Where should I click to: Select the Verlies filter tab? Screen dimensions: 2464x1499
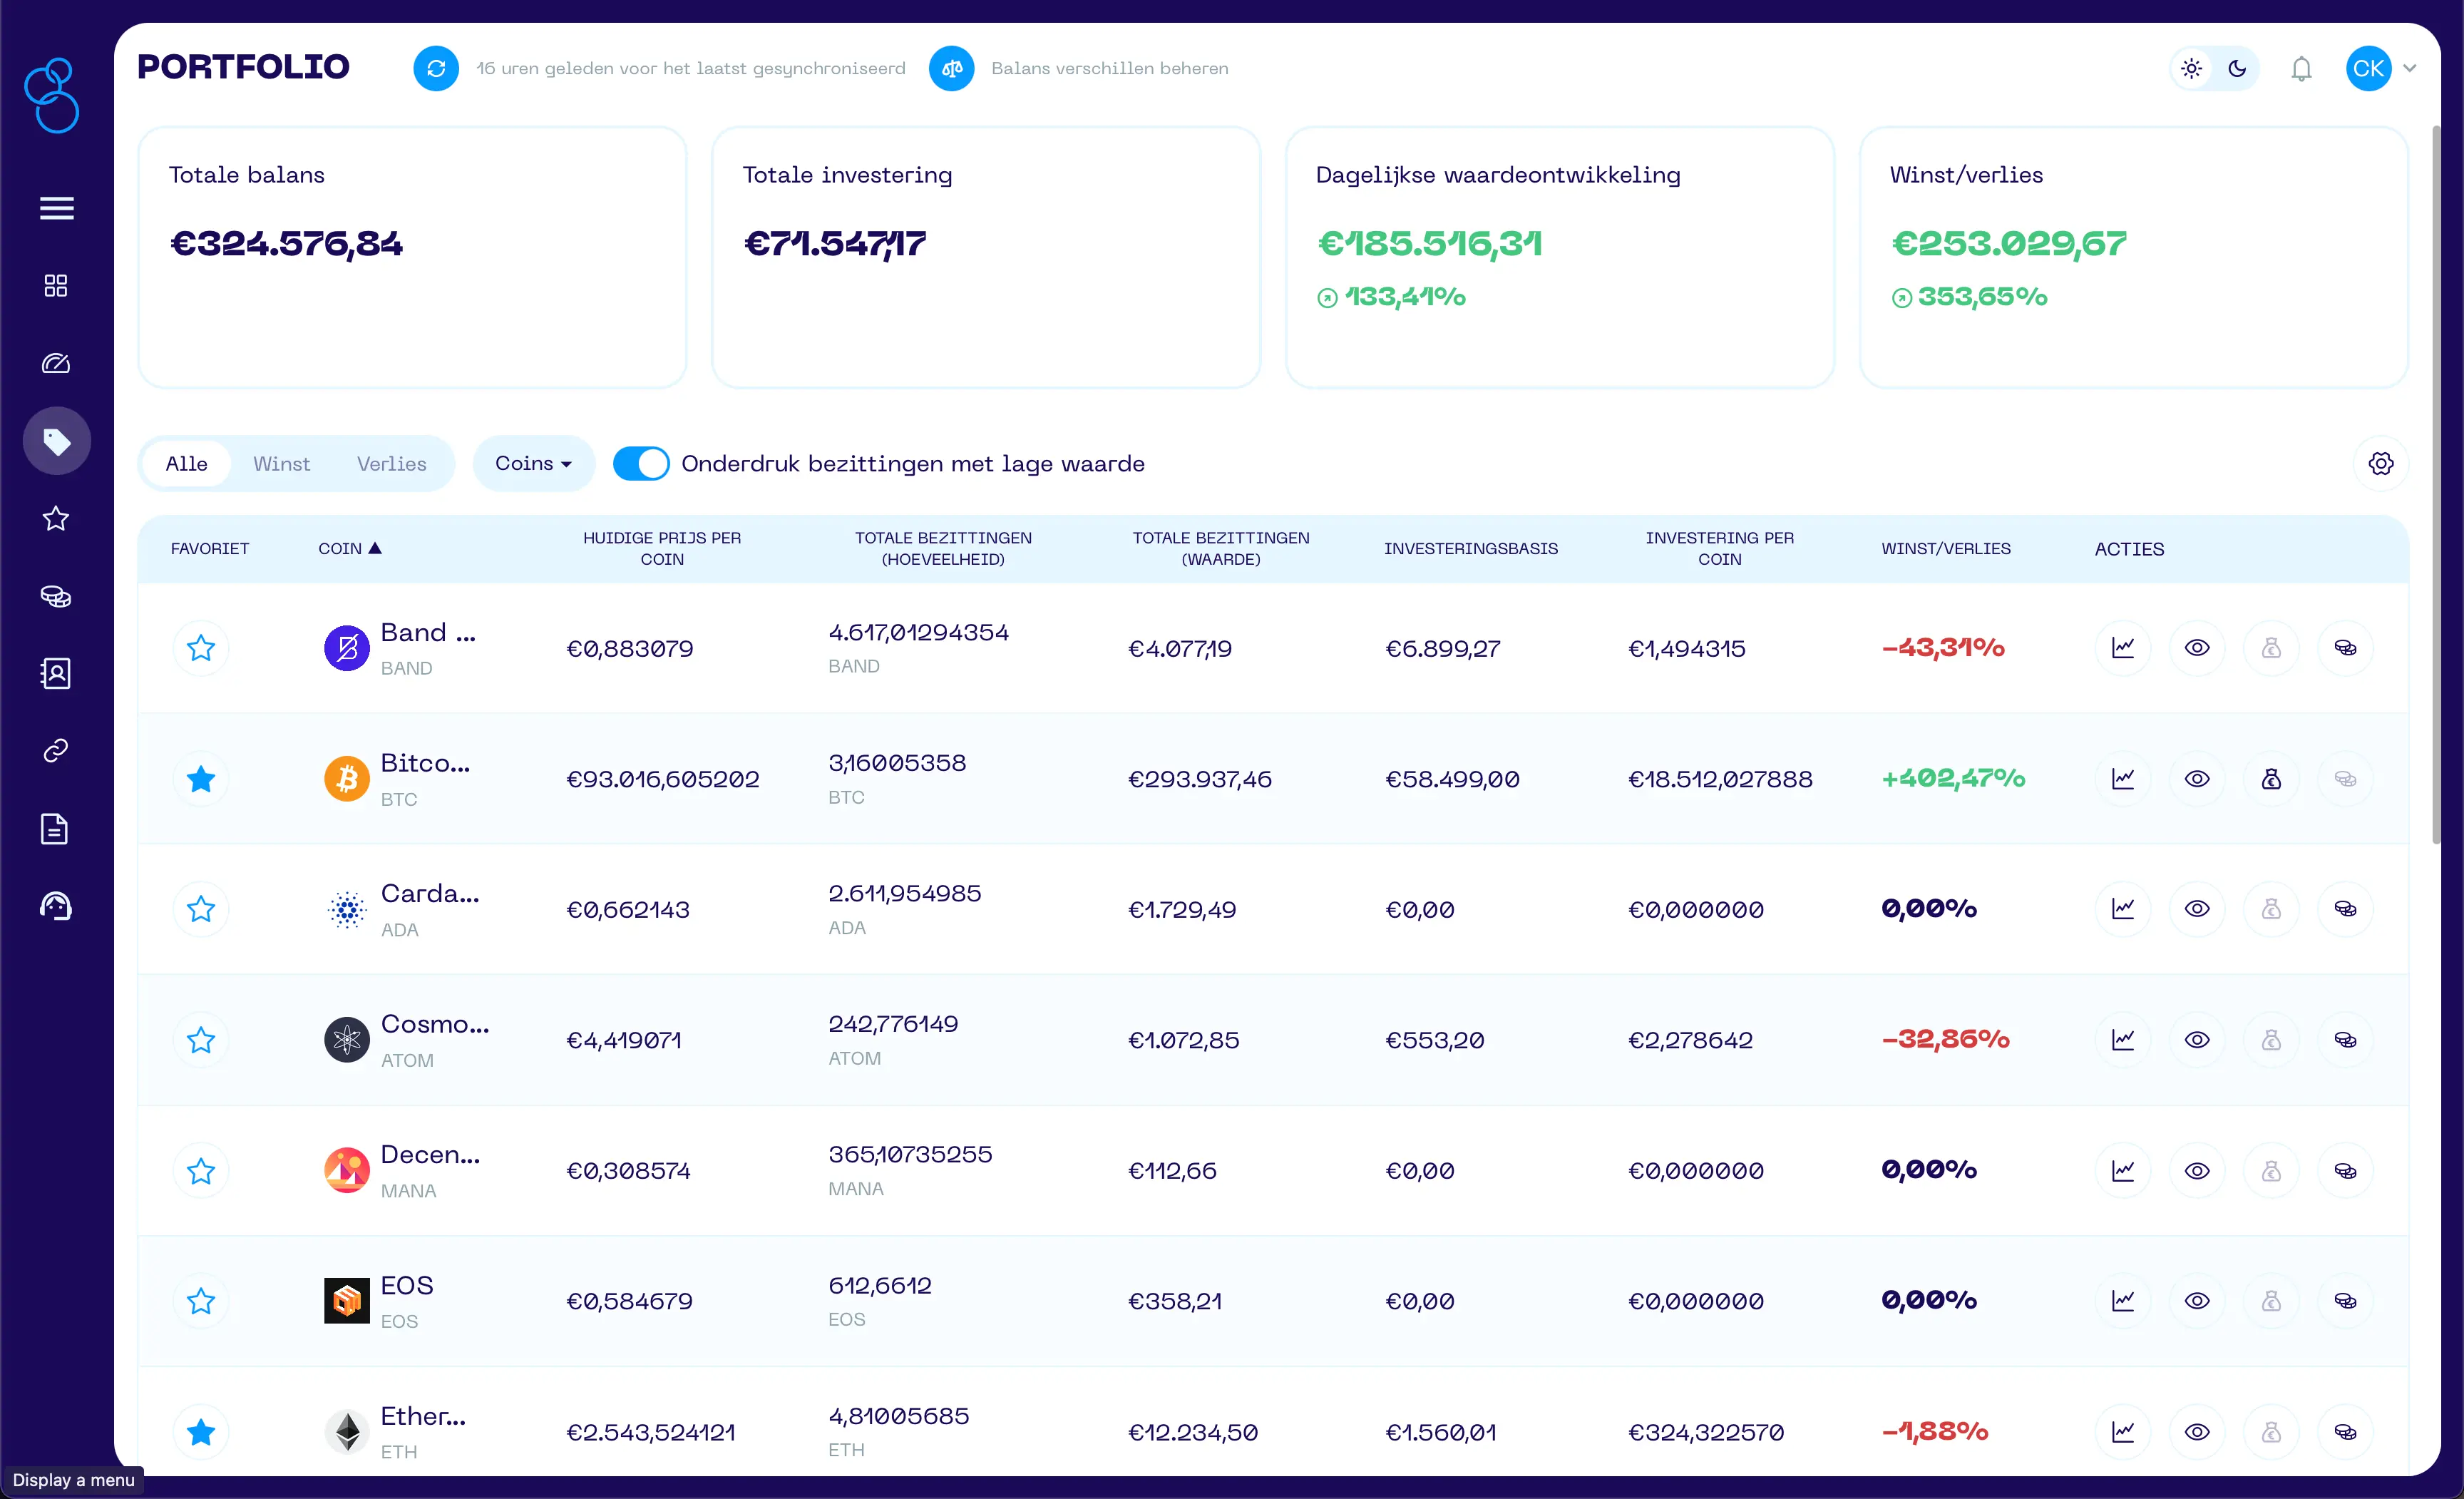(x=391, y=464)
